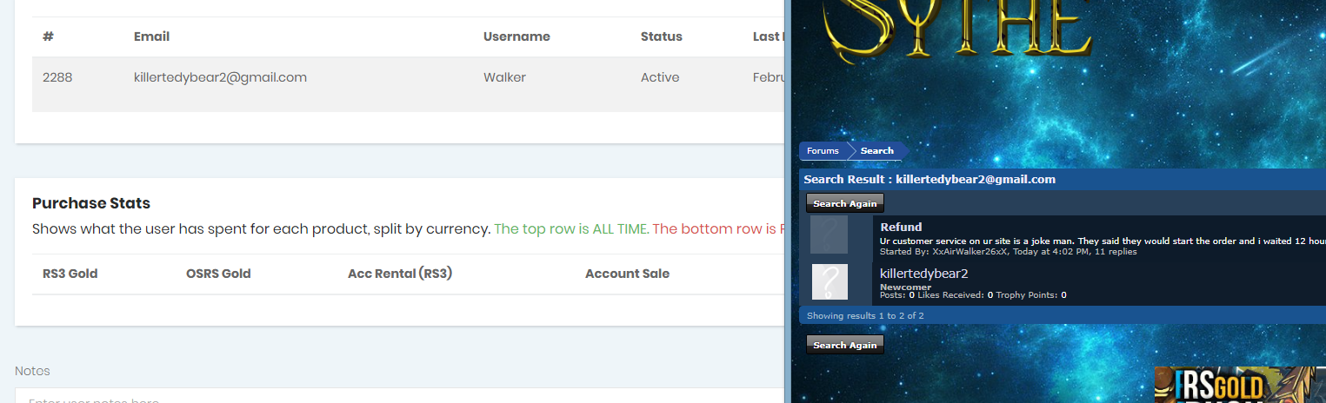Click killertedybear2 question-mark avatar
The height and width of the screenshot is (403, 1326).
829,282
